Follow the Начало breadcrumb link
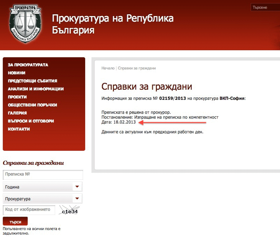 click(108, 68)
